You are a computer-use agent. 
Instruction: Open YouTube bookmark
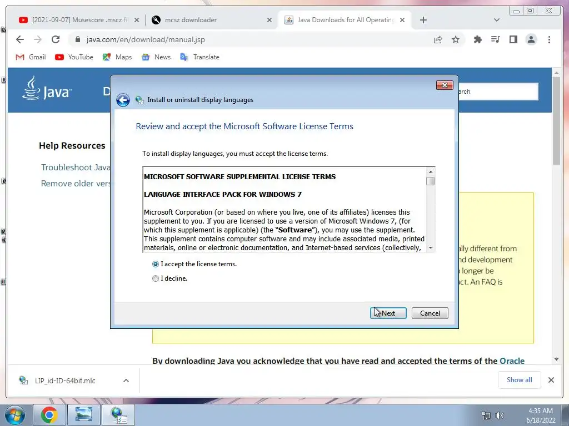click(74, 57)
